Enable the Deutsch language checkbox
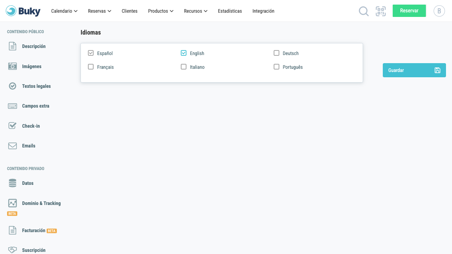 276,53
